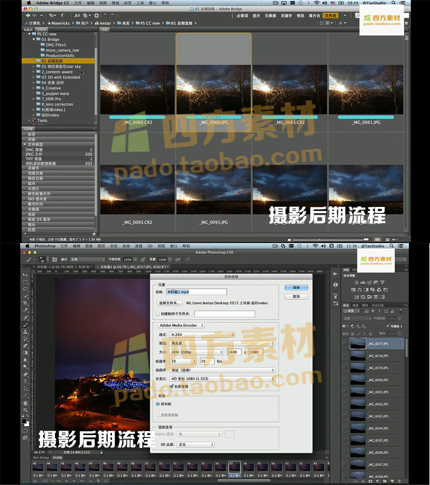Enable the create new subfolder checkbox
Image resolution: width=430 pixels, height=485 pixels.
158,314
